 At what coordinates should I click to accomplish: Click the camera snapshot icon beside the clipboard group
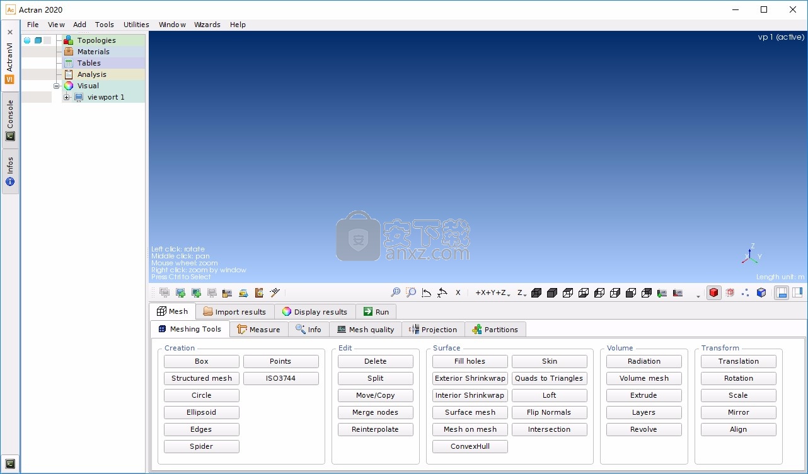(228, 292)
